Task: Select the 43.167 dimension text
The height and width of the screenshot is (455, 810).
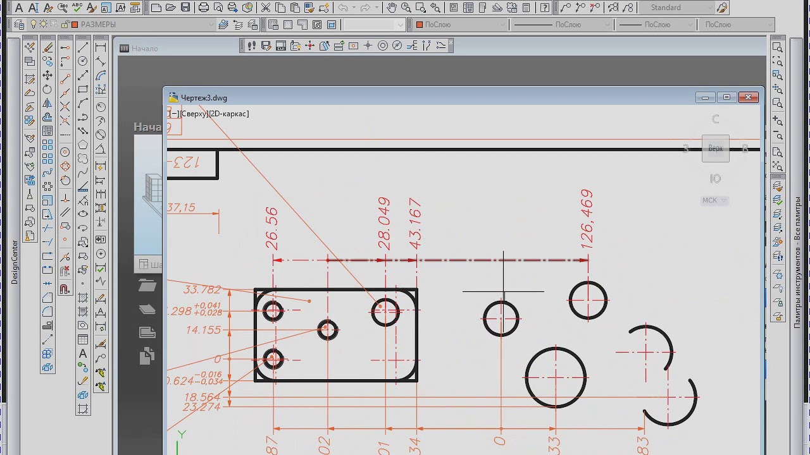Action: 414,224
